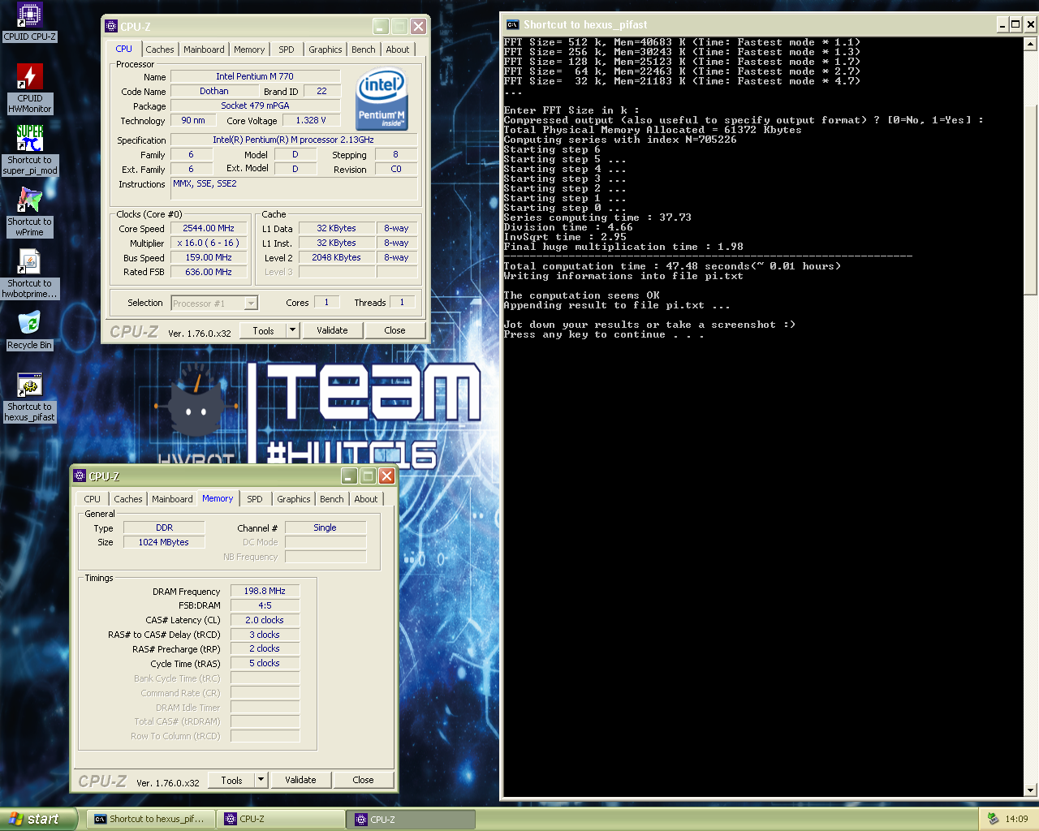Expand Tools dropdown arrow in lower CPU-Z
1039x831 pixels.
pos(261,780)
